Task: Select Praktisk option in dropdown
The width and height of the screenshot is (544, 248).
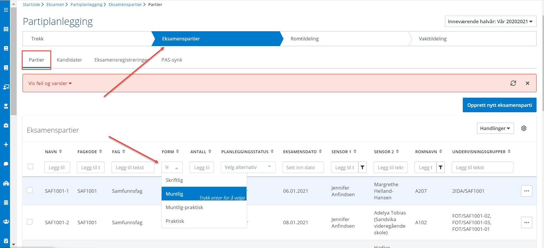Action: click(x=204, y=221)
